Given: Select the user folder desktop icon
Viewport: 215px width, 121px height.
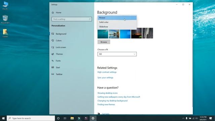Looking at the screenshot, I should click(x=5, y=33).
